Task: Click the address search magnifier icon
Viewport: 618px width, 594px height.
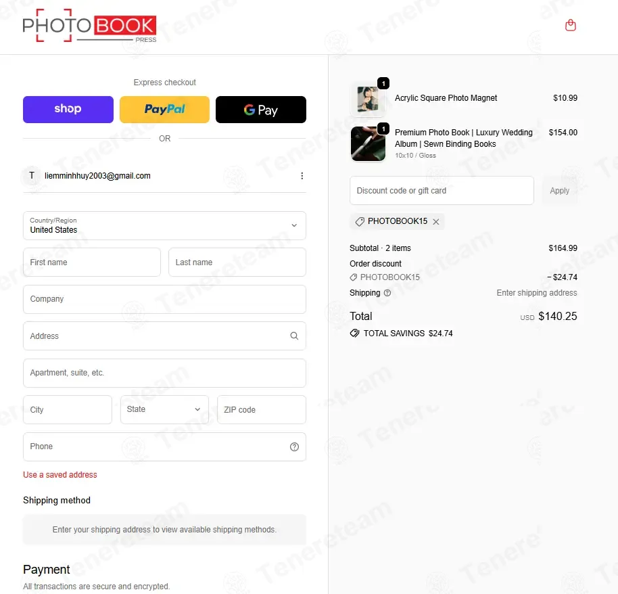Action: [294, 336]
